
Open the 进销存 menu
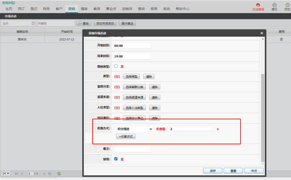click(127, 9)
